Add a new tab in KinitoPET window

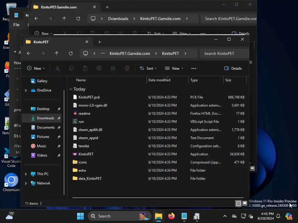pos(100,42)
